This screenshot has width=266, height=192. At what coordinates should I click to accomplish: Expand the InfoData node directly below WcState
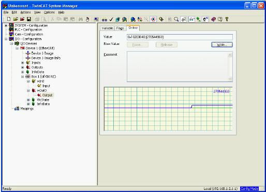(x=28, y=104)
